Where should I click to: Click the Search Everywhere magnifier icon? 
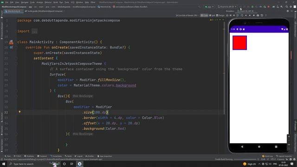click(287, 6)
